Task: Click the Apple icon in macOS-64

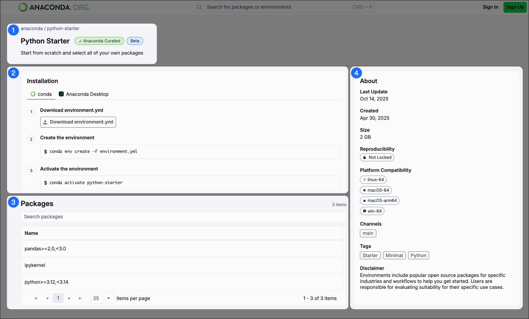Action: pos(365,190)
